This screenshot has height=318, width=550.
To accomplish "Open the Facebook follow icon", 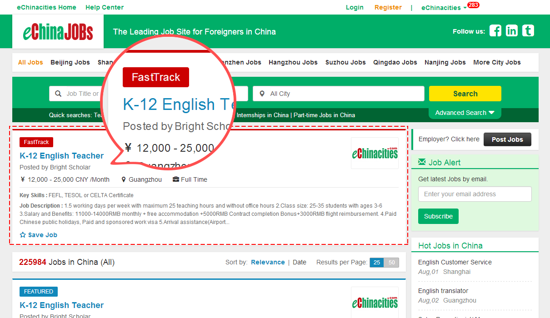I will point(495,31).
